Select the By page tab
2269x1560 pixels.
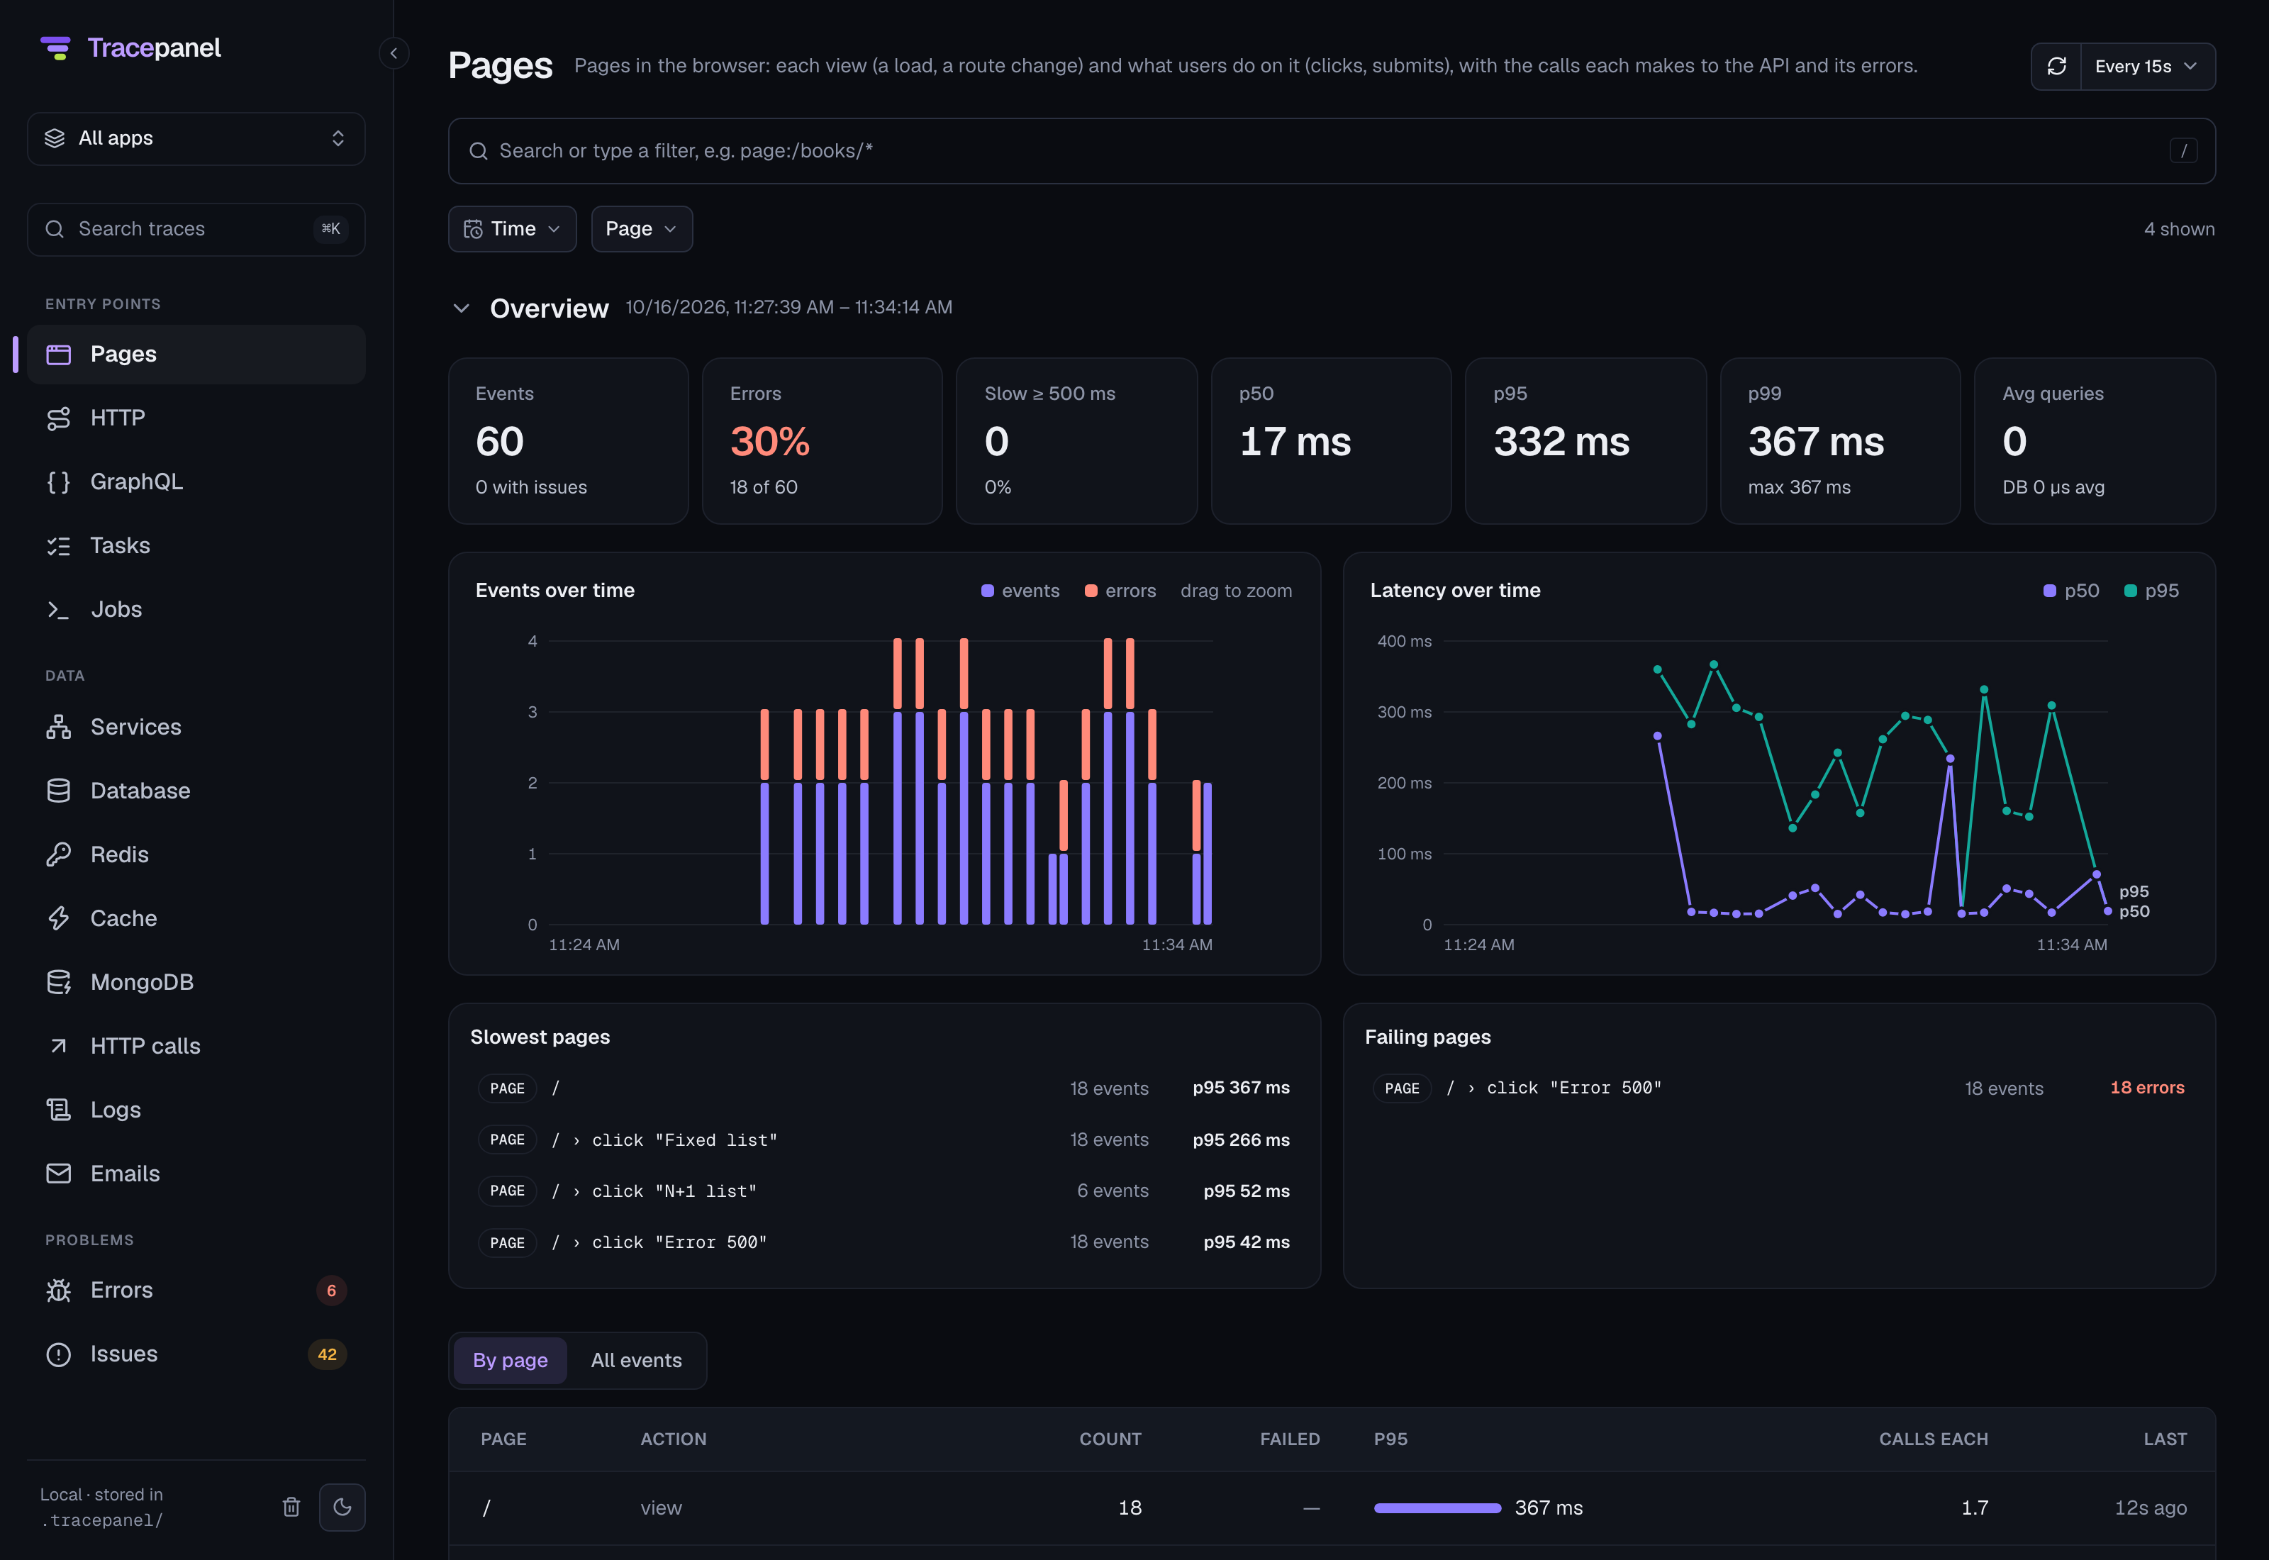[x=510, y=1361]
